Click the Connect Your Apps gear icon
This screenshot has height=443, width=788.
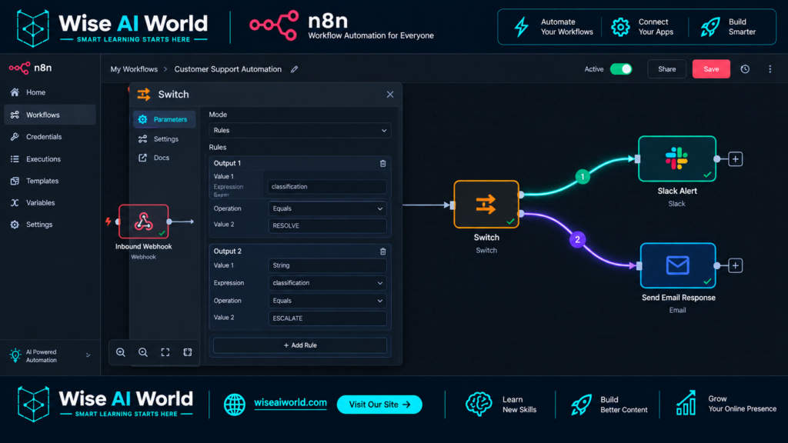[x=620, y=27]
